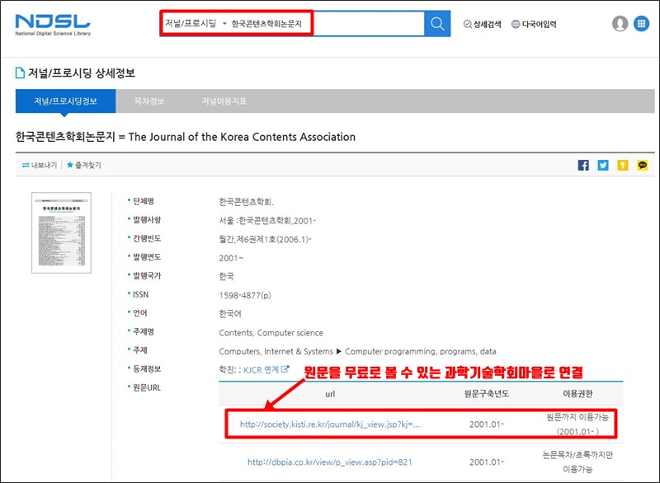Image resolution: width=660 pixels, height=483 pixels.
Task: Open the user profile icon
Action: (x=620, y=24)
